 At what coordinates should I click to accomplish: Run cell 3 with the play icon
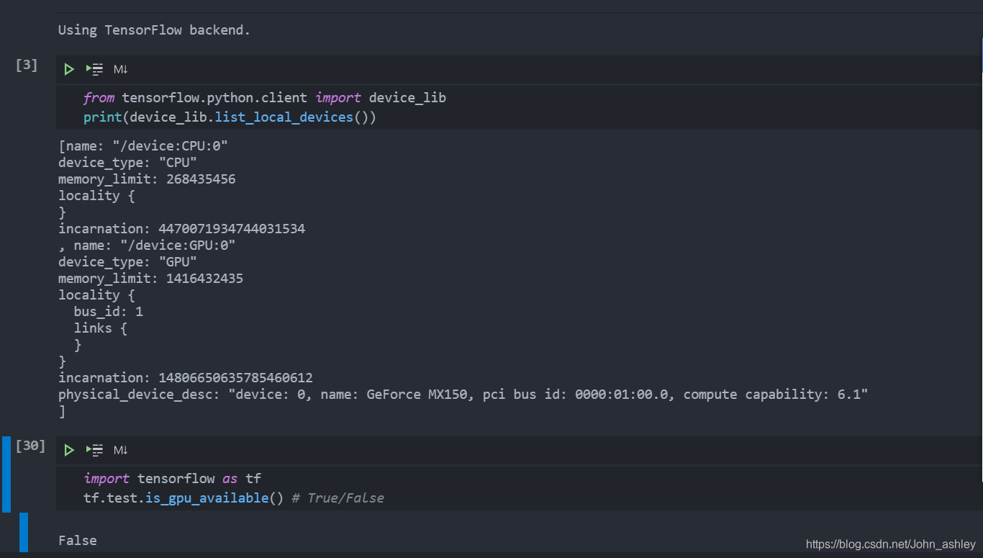click(69, 69)
